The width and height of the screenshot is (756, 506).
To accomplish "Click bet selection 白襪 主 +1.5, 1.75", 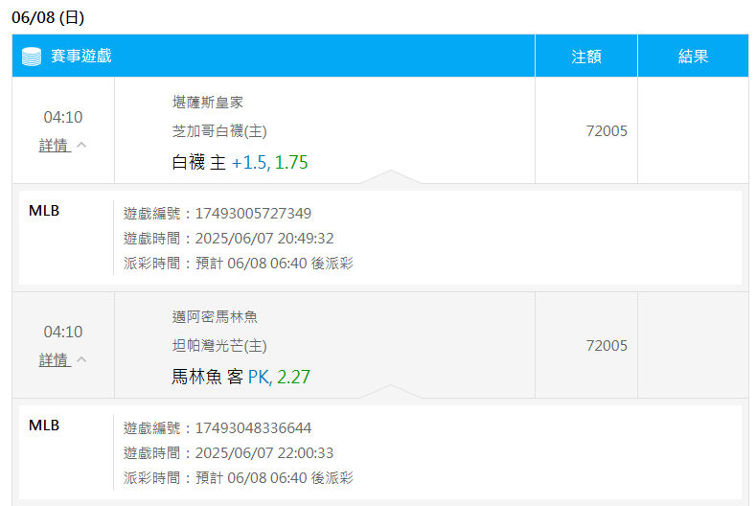I will point(240,162).
